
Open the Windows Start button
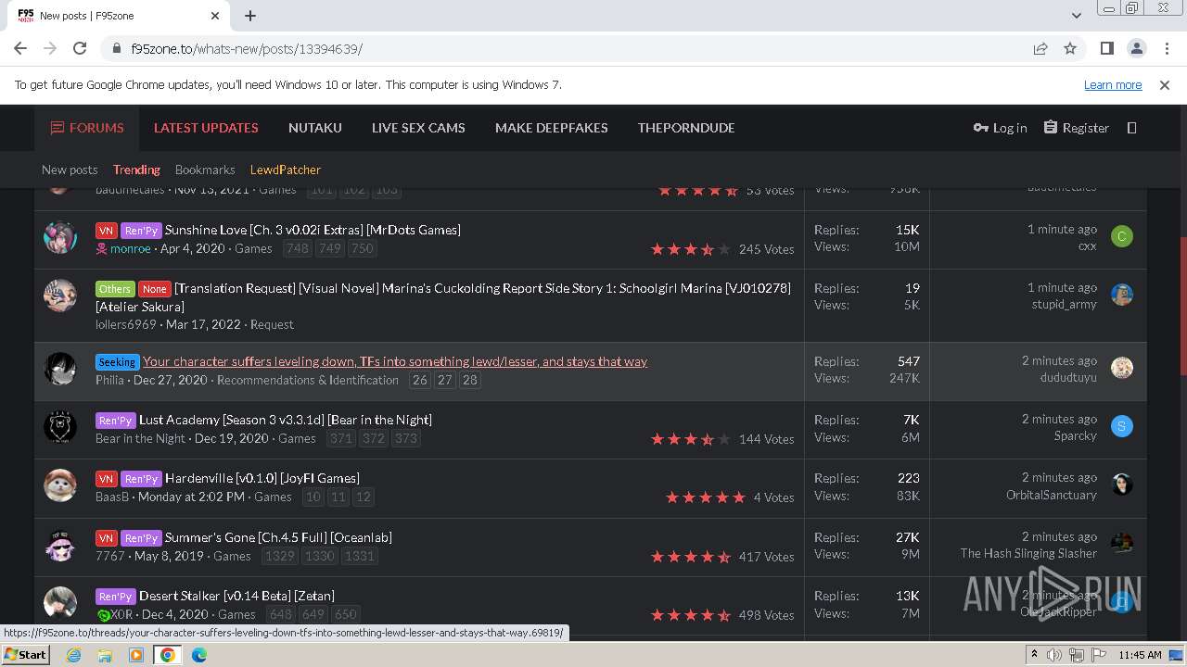click(x=26, y=655)
